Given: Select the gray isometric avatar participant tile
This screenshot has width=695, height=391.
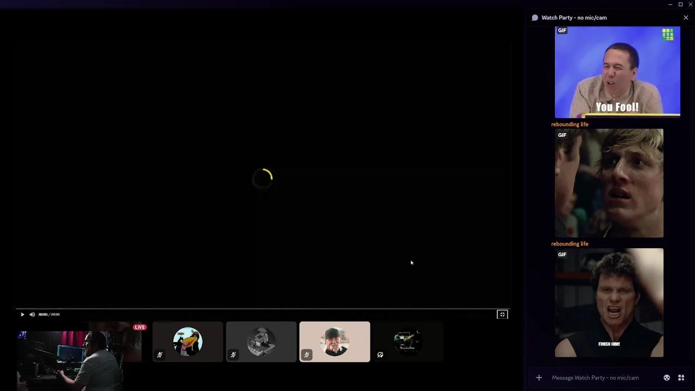Looking at the screenshot, I should coord(261,342).
